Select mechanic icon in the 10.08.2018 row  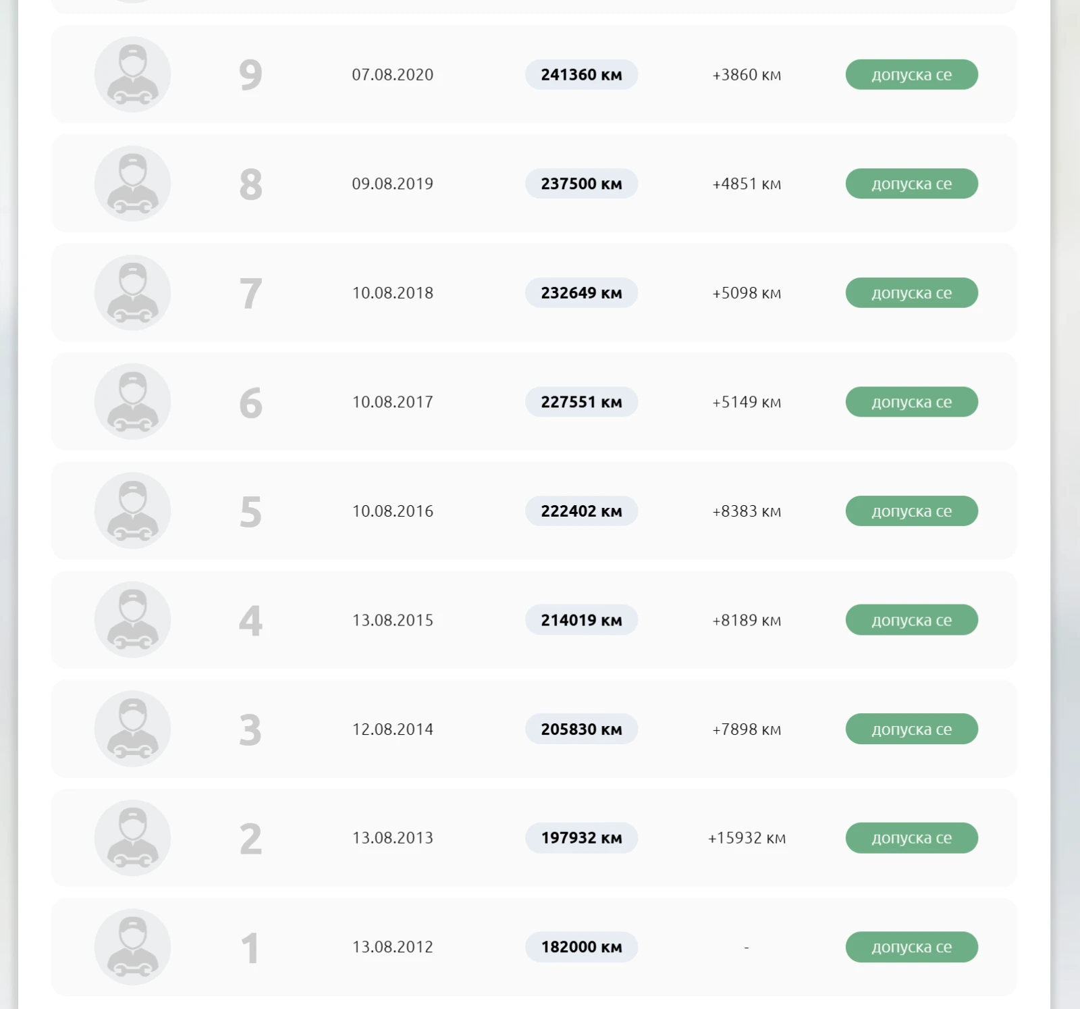pos(132,292)
